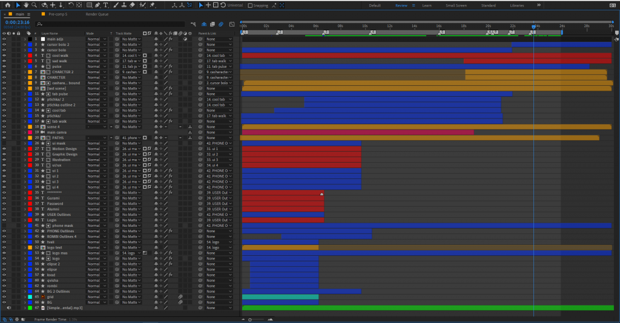Open blend Mode dropdown for main adjs

(x=96, y=39)
